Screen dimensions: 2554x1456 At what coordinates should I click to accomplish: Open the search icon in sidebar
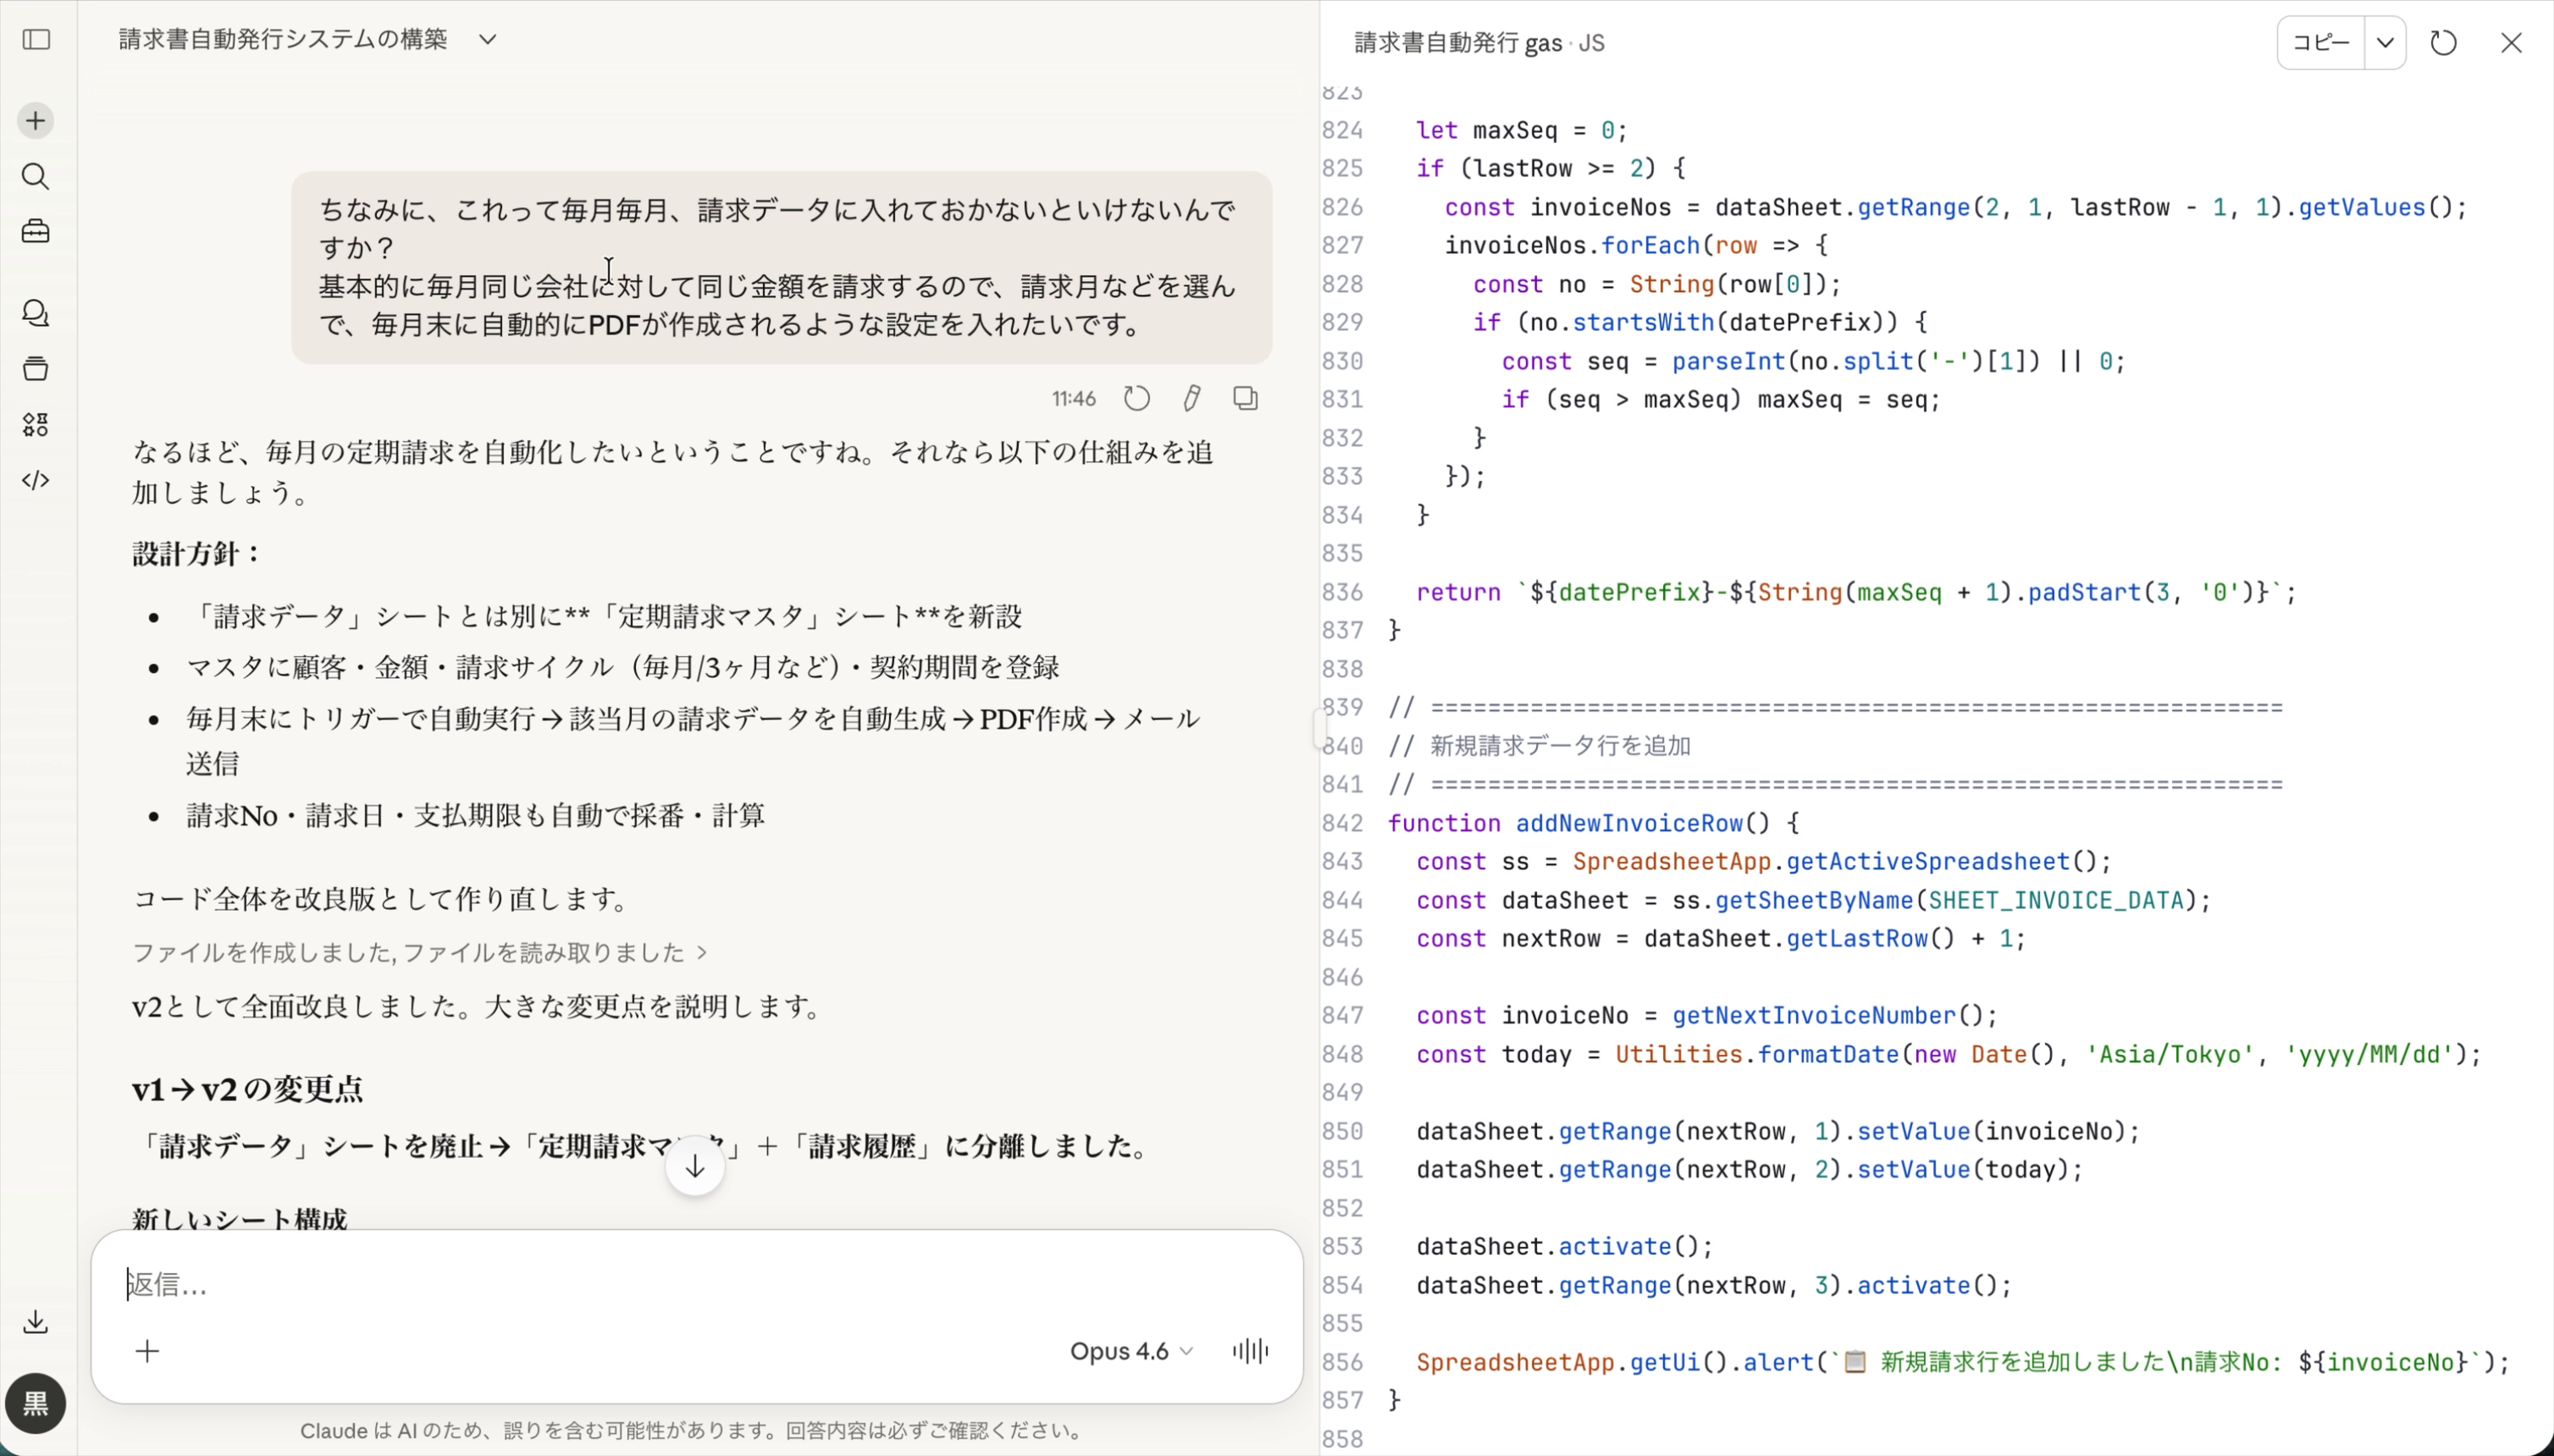point(36,177)
